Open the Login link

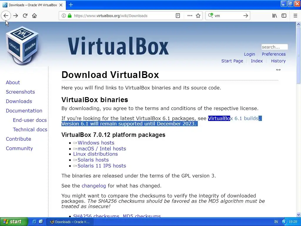(249, 54)
